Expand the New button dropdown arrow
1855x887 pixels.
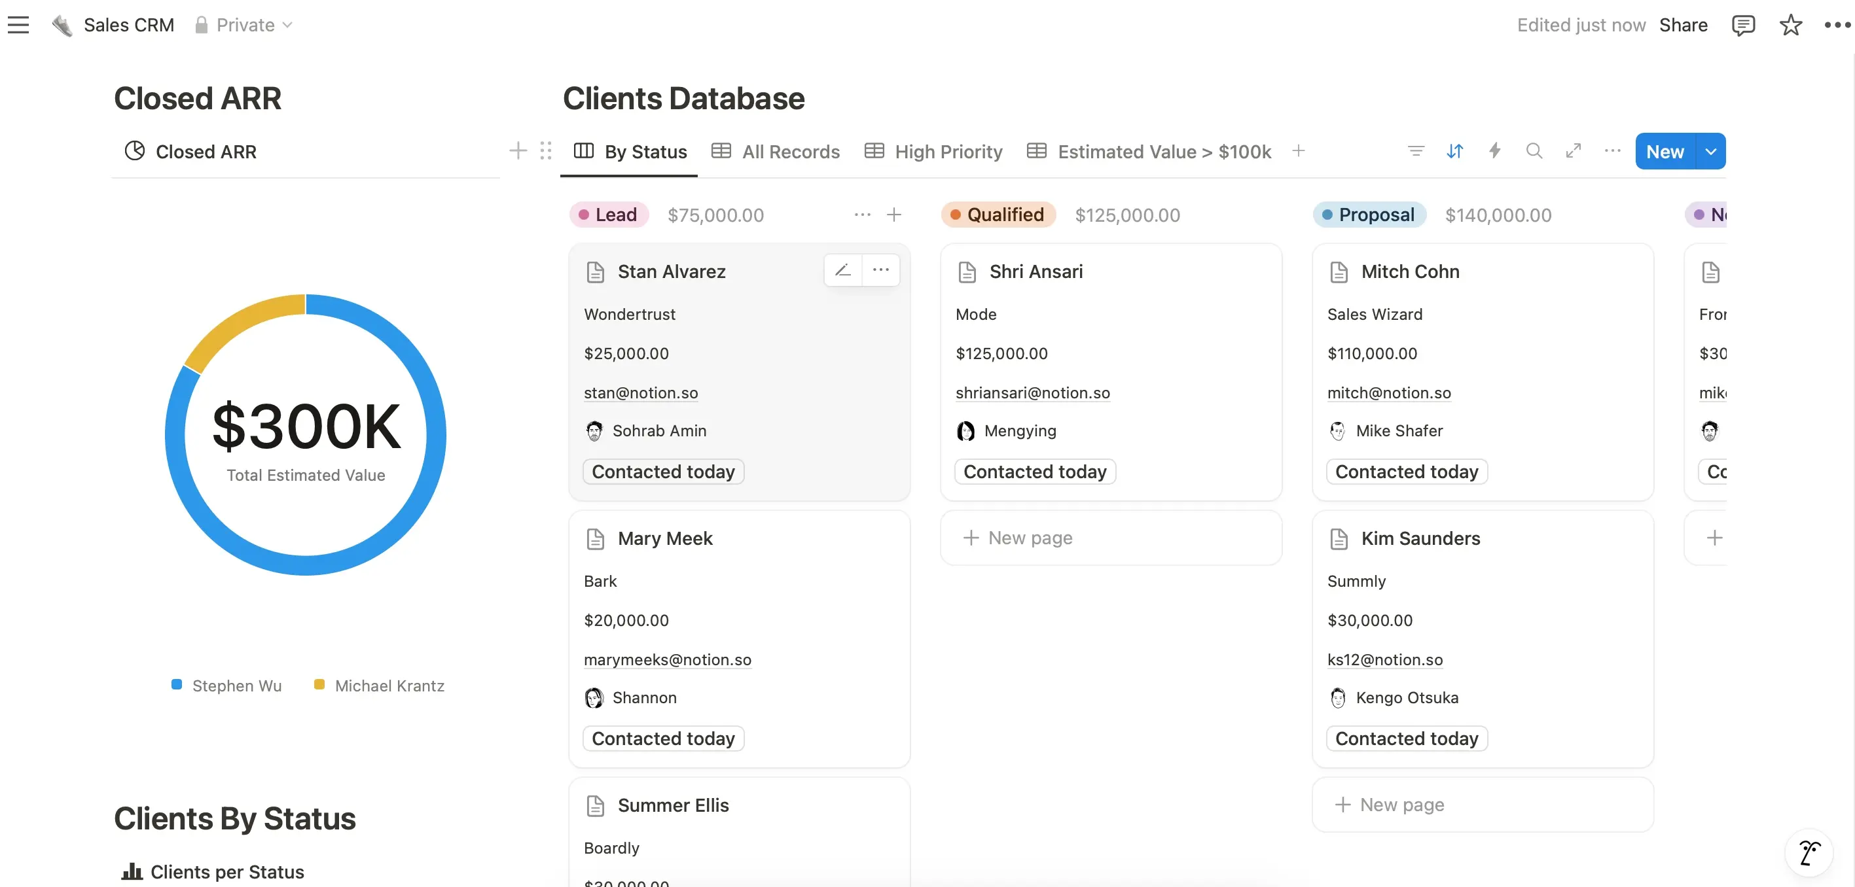tap(1711, 151)
